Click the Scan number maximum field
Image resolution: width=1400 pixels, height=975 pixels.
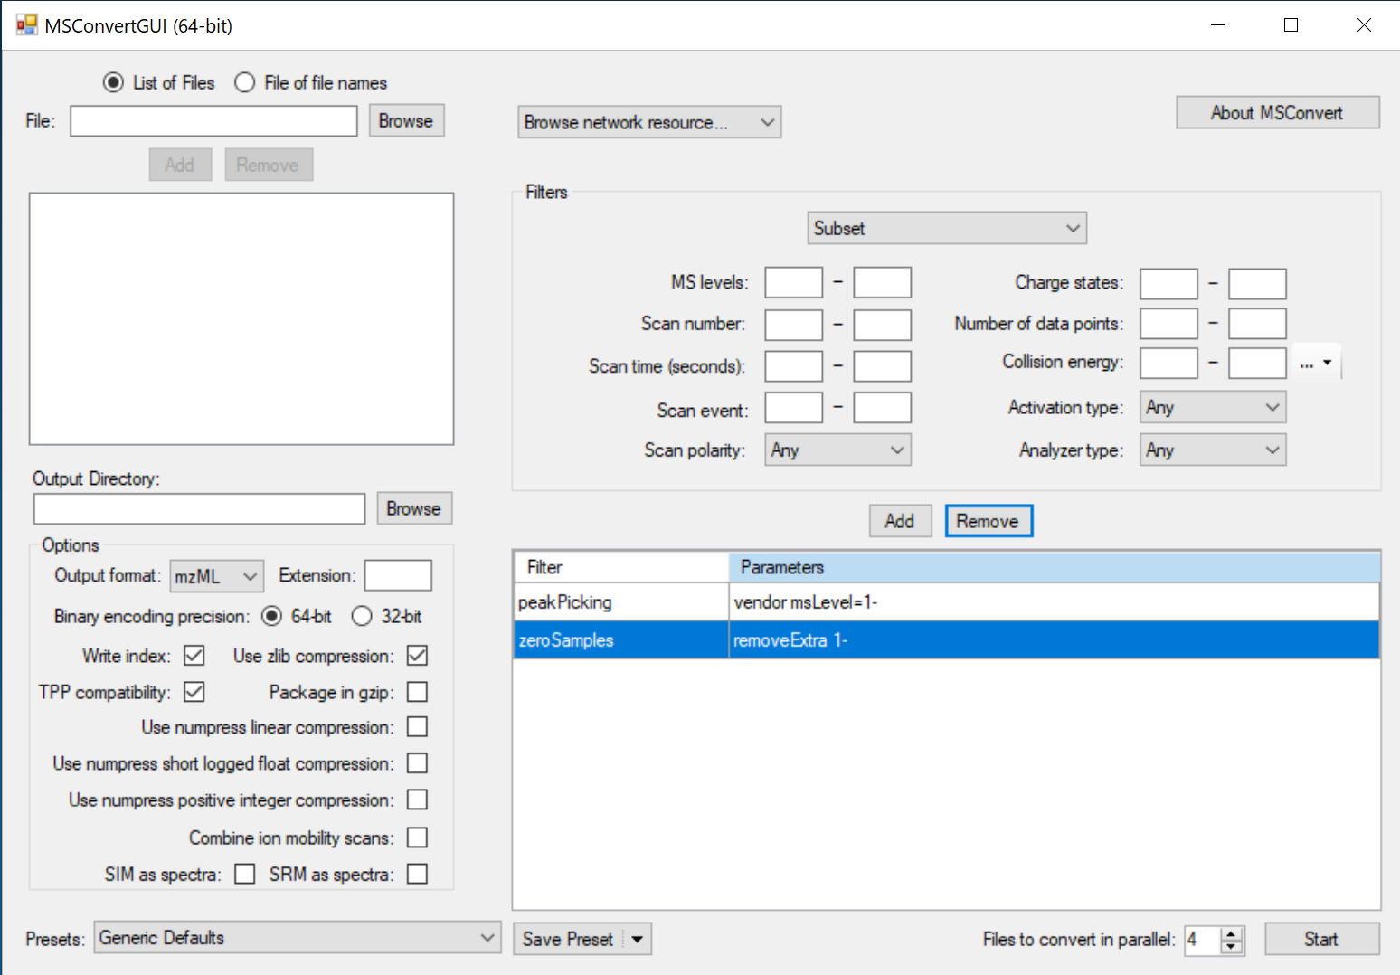tap(883, 325)
